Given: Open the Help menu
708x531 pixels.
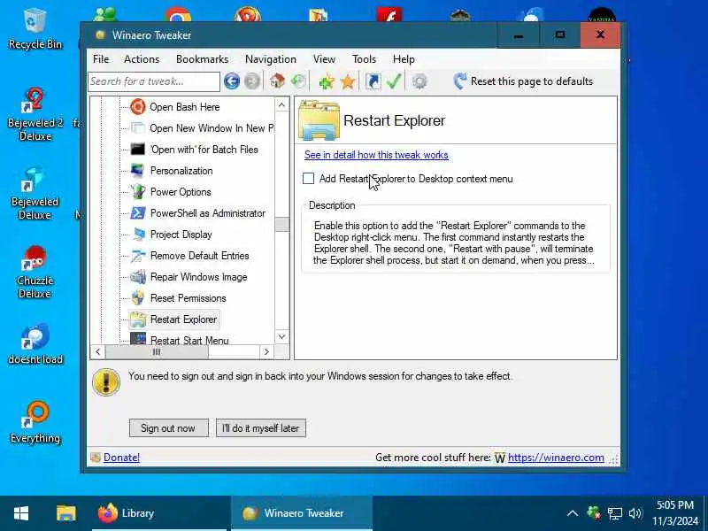Looking at the screenshot, I should [404, 59].
